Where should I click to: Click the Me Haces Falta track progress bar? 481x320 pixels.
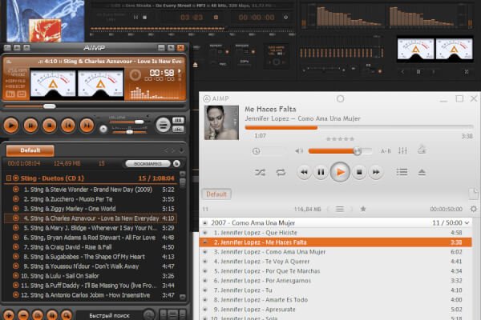click(x=359, y=127)
